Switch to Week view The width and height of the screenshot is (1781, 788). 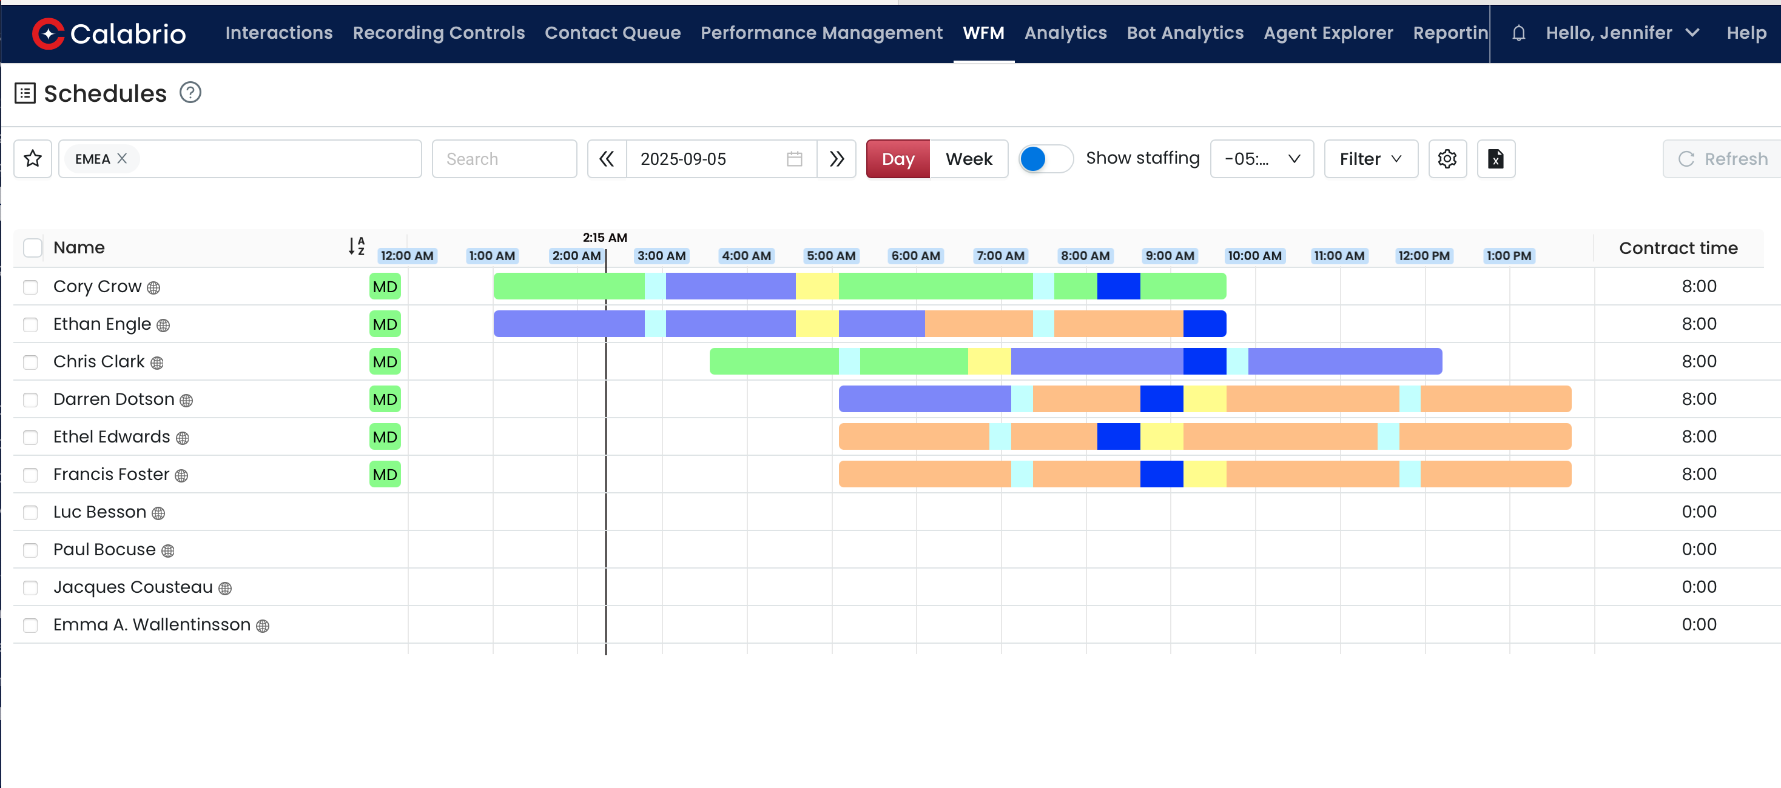[x=968, y=159]
